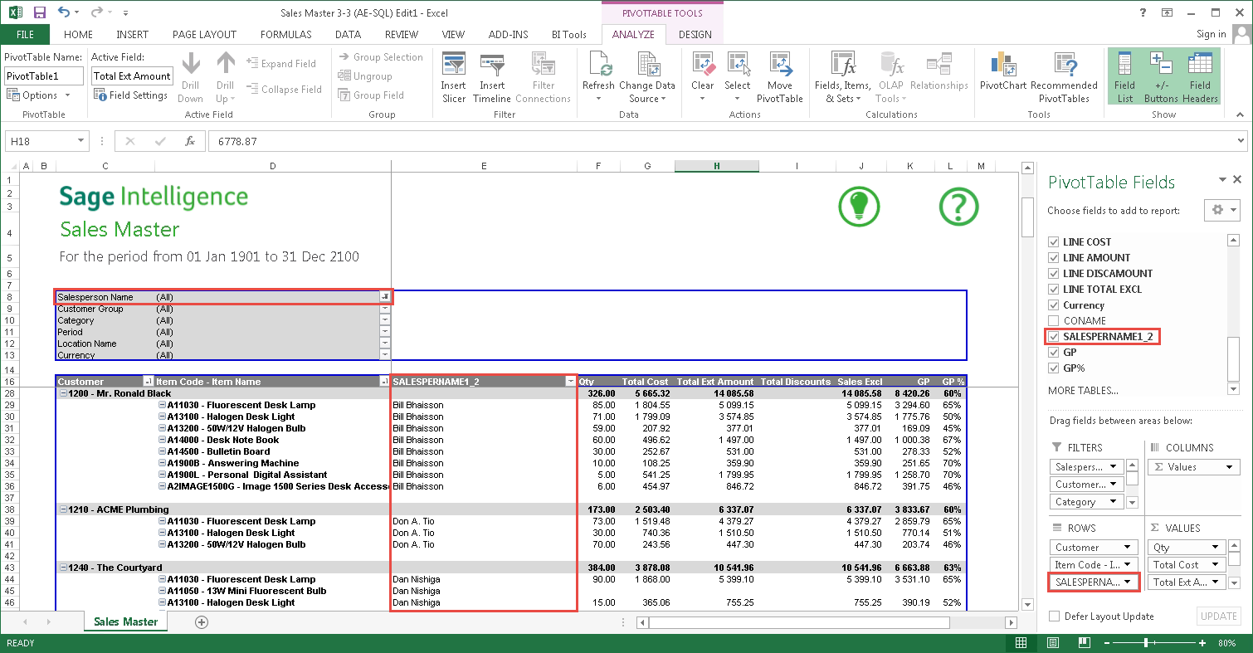
Task: Click Insert Slicer icon
Action: [x=454, y=64]
